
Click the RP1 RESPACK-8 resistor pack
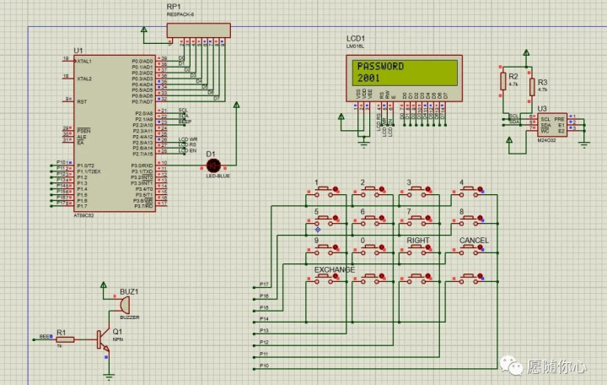coord(199,30)
